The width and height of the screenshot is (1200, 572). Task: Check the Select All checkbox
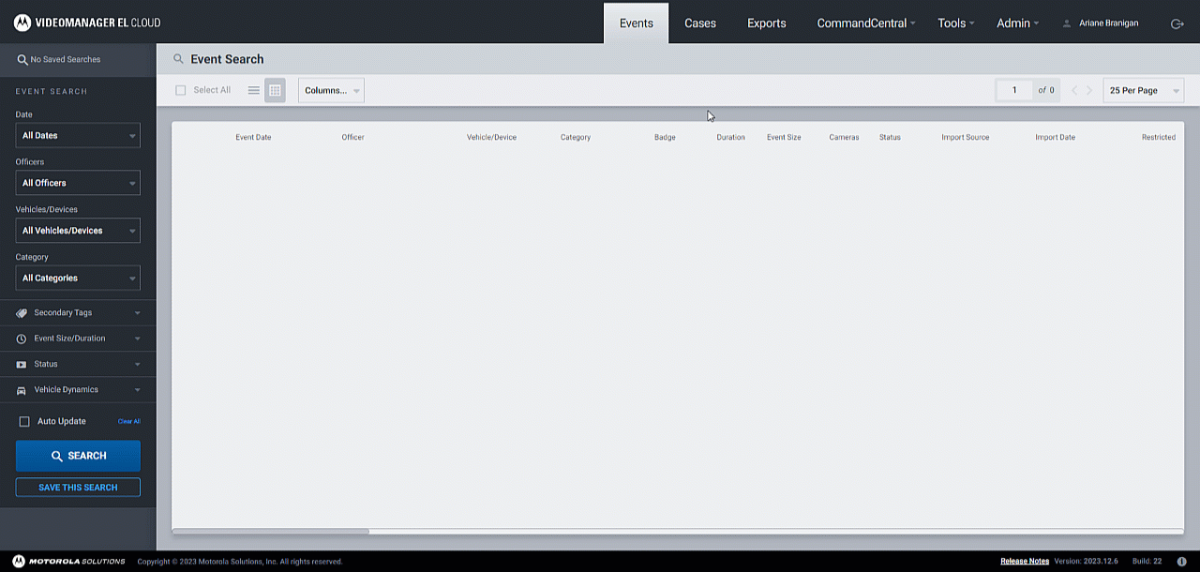(x=181, y=91)
